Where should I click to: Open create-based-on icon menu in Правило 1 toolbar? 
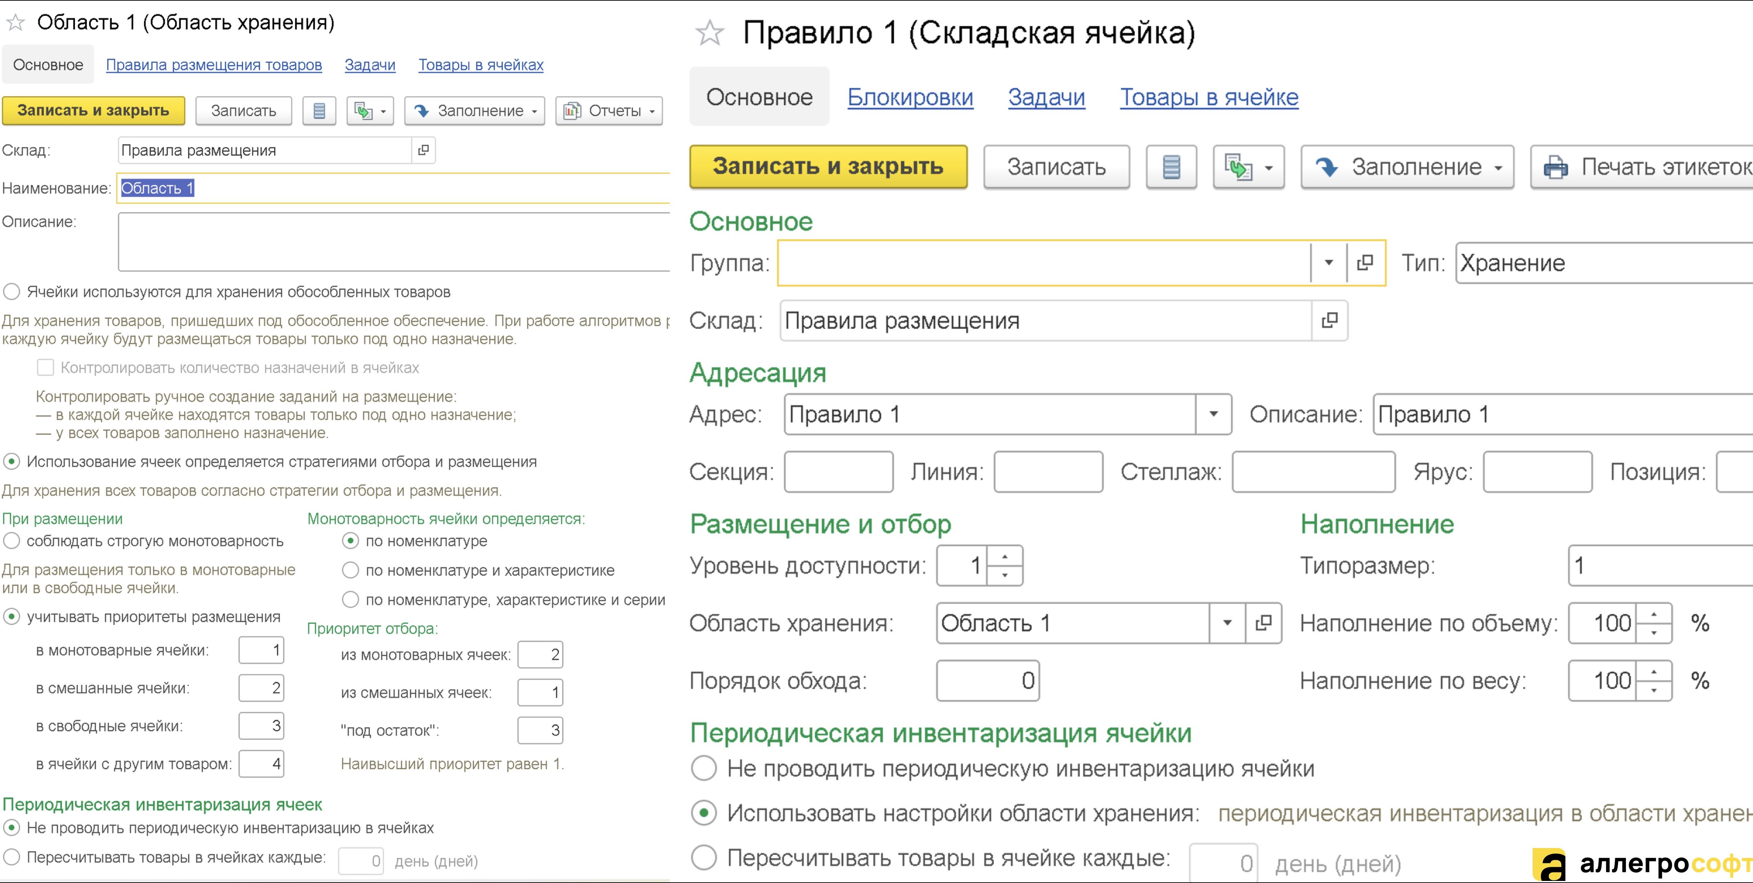click(x=1248, y=167)
